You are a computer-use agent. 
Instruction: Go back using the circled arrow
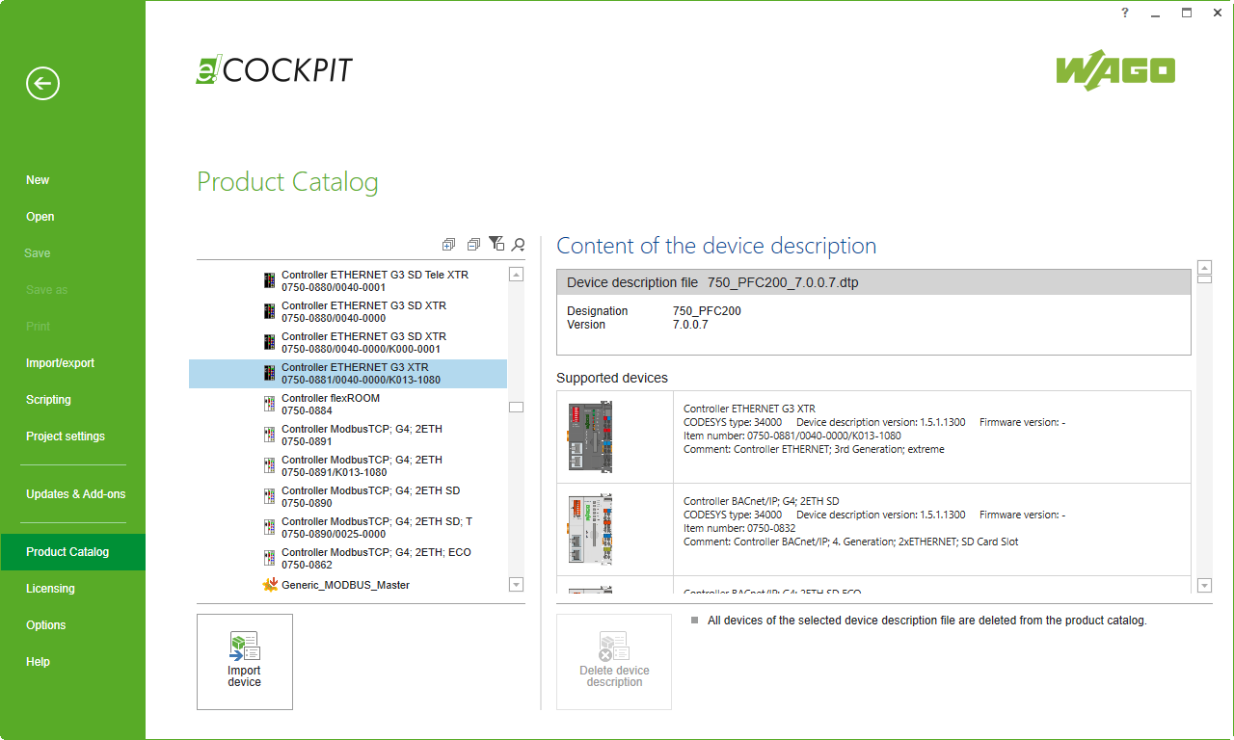42,84
